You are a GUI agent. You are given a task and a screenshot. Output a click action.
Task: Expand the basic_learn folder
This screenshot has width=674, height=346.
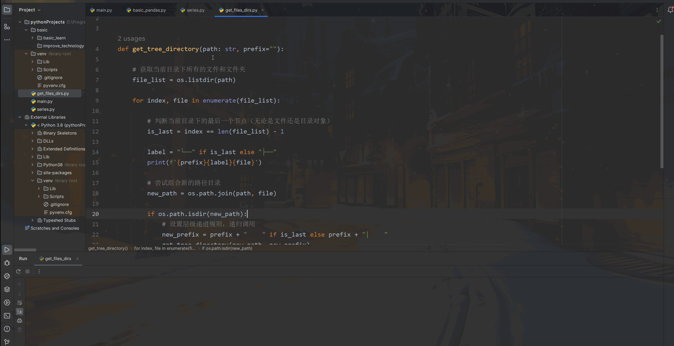[33, 38]
